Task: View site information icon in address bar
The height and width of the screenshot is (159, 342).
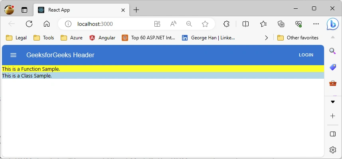Action: 68,24
